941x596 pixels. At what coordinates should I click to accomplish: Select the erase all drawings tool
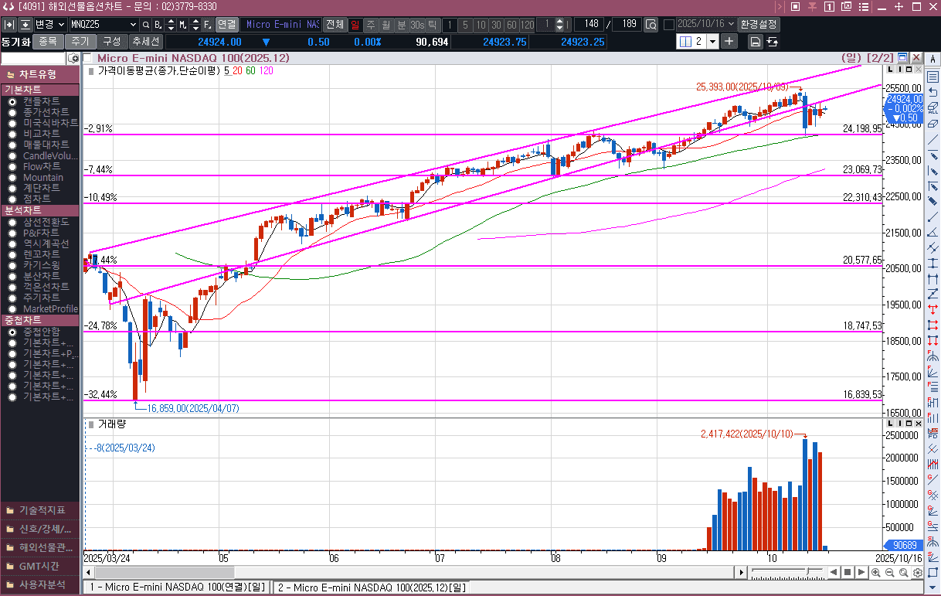point(933,108)
